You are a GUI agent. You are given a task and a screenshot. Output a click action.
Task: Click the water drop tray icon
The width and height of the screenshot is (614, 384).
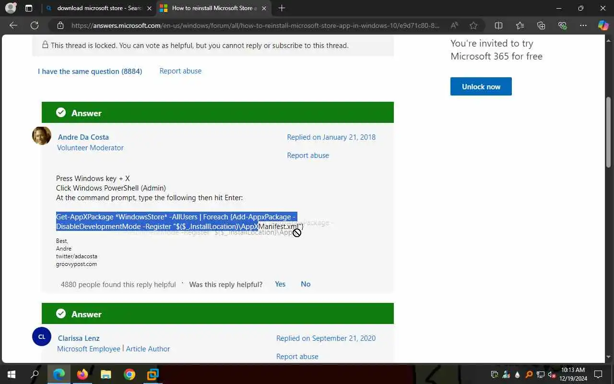(x=517, y=374)
